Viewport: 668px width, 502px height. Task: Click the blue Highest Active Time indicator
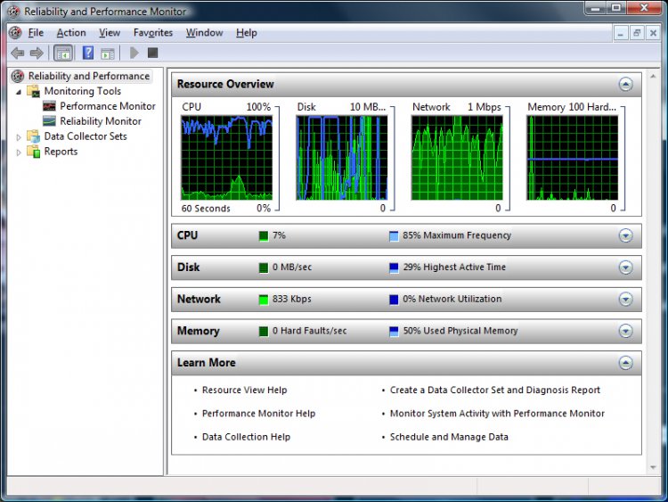click(394, 267)
